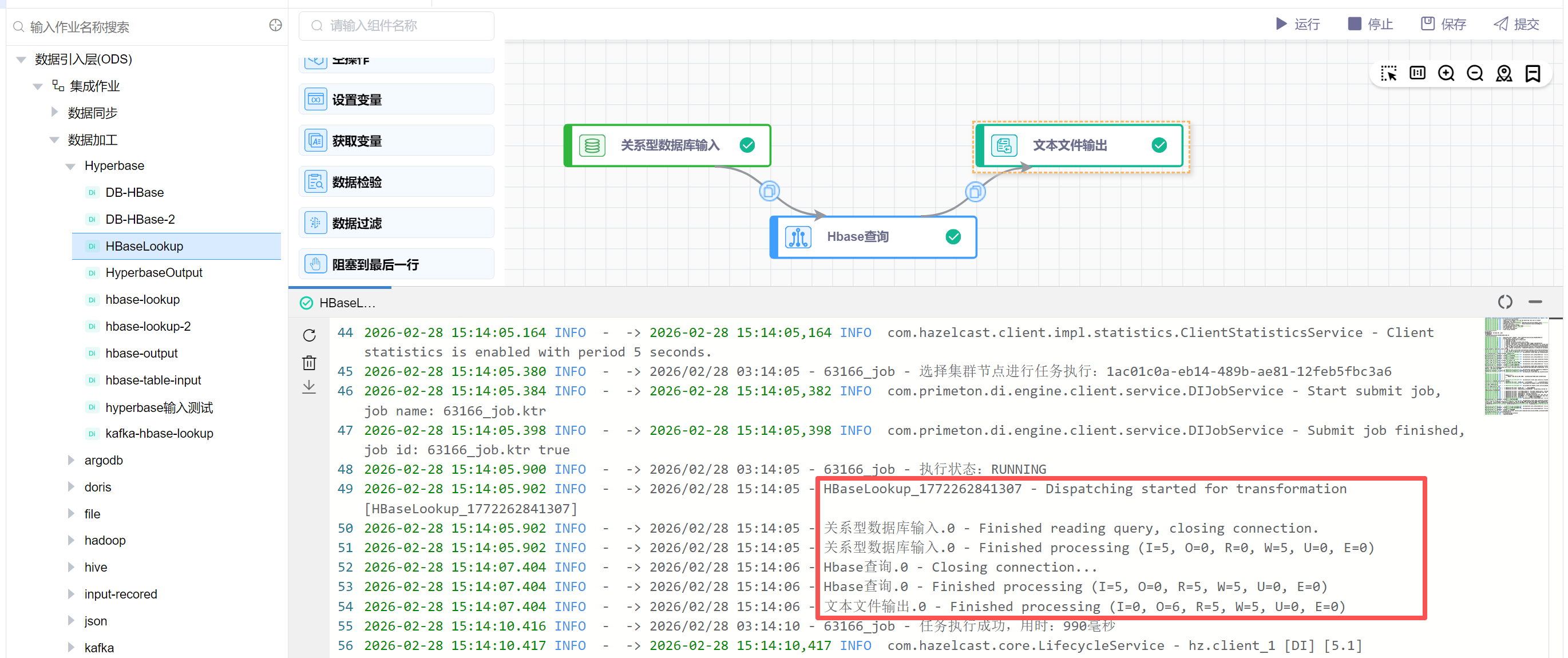Click copy icon on first connector
The image size is (1568, 658).
pyautogui.click(x=769, y=191)
